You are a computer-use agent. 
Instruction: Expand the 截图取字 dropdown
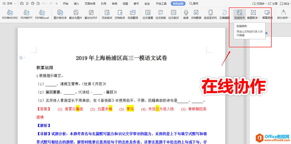(259, 18)
